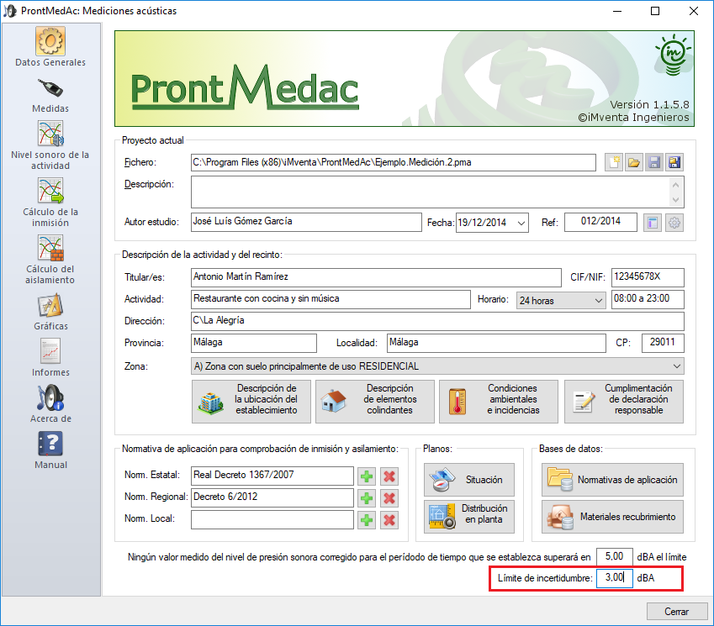This screenshot has height=626, width=714.
Task: Add a Norm. Regional regulation
Action: click(367, 498)
